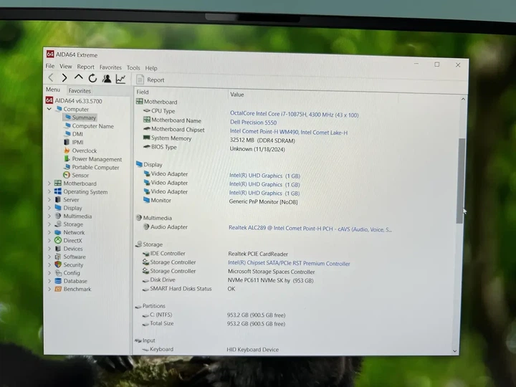Image resolution: width=516 pixels, height=387 pixels.
Task: Open the View menu
Action: pyautogui.click(x=65, y=67)
